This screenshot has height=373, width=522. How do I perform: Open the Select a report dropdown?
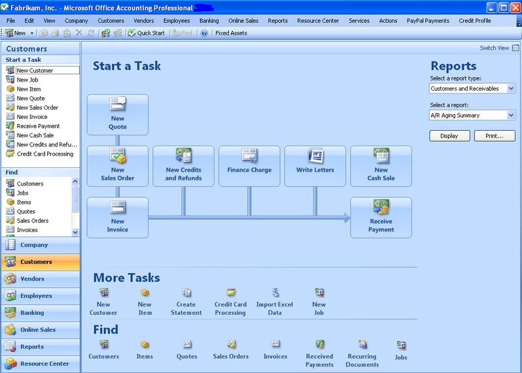point(511,115)
